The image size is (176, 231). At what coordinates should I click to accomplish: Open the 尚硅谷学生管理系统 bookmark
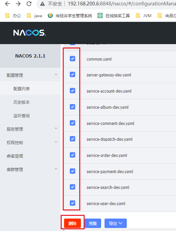(x=70, y=15)
